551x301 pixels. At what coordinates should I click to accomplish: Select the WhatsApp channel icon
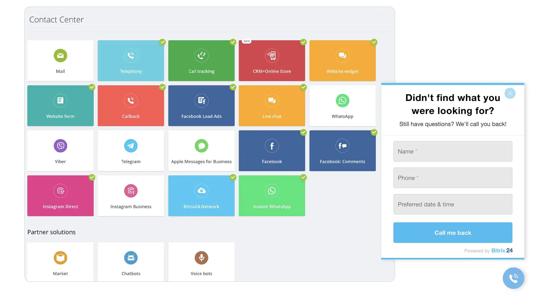(342, 101)
